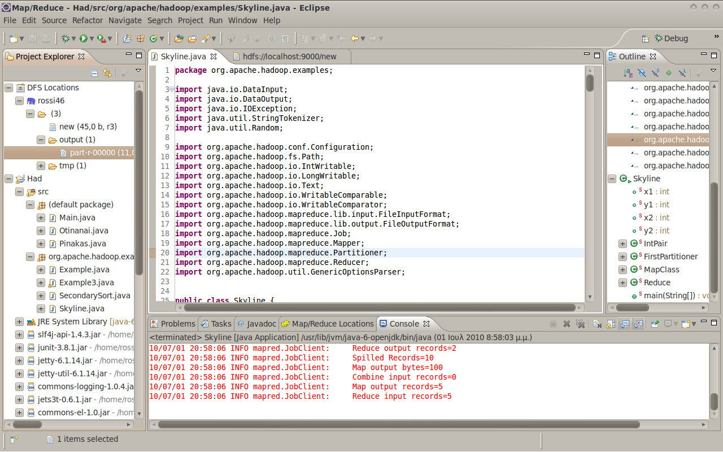Toggle Show Console on standard output change
Image resolution: width=723 pixels, height=452 pixels.
[624, 324]
